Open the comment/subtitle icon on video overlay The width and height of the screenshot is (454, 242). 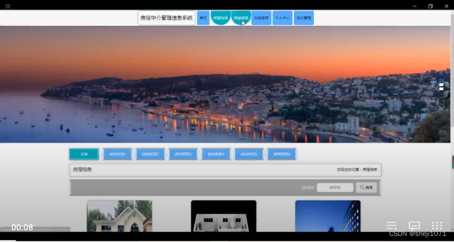point(414,226)
